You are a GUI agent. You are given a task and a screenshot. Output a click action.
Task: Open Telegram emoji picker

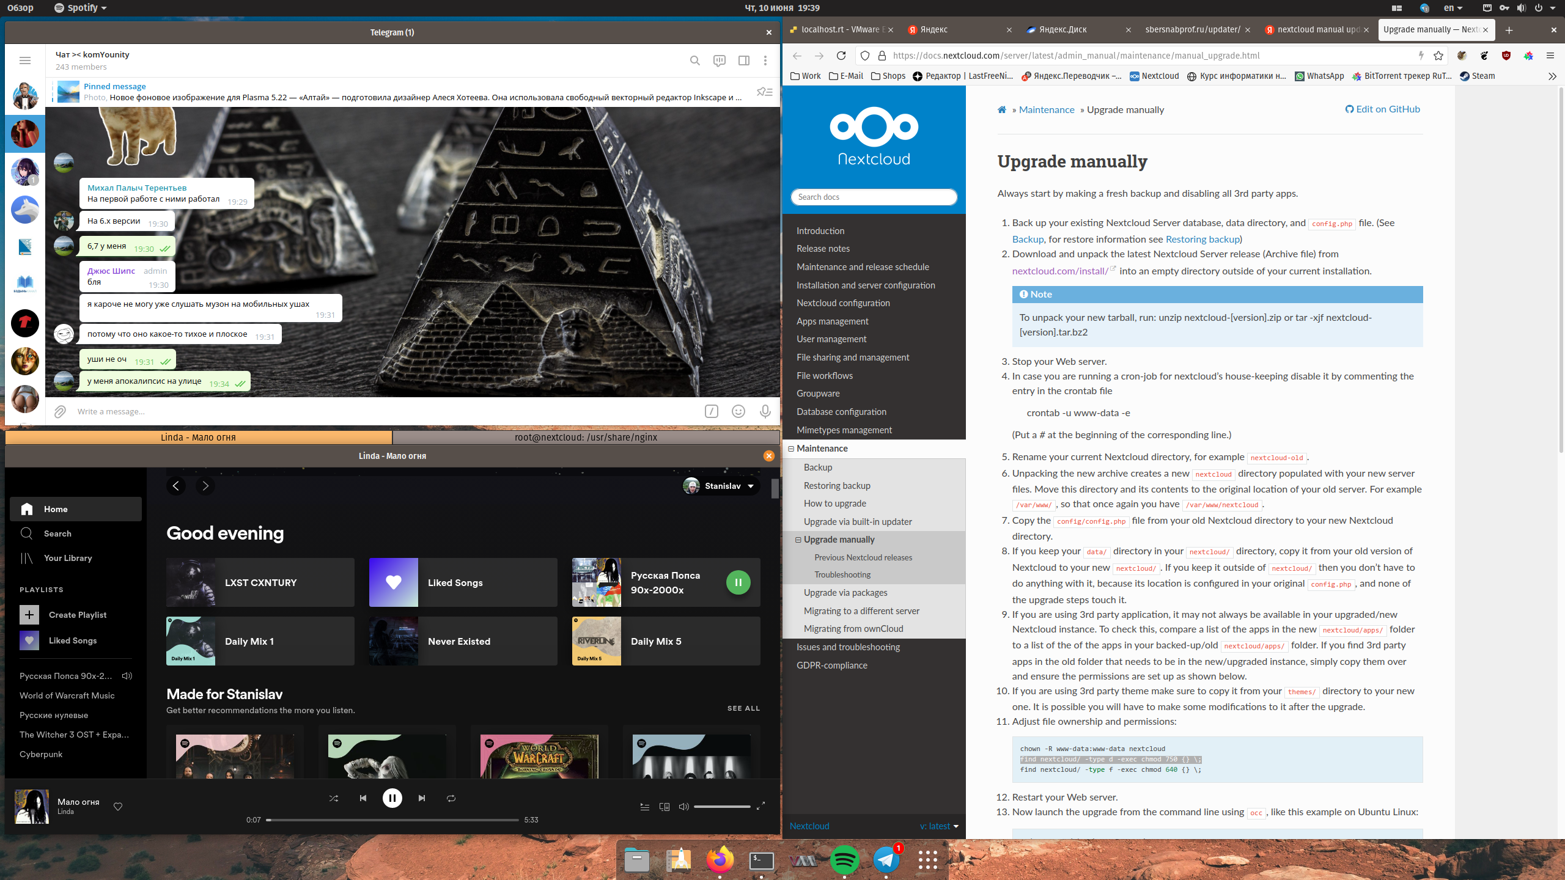click(x=738, y=411)
